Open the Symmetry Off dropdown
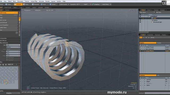 [75, 4]
